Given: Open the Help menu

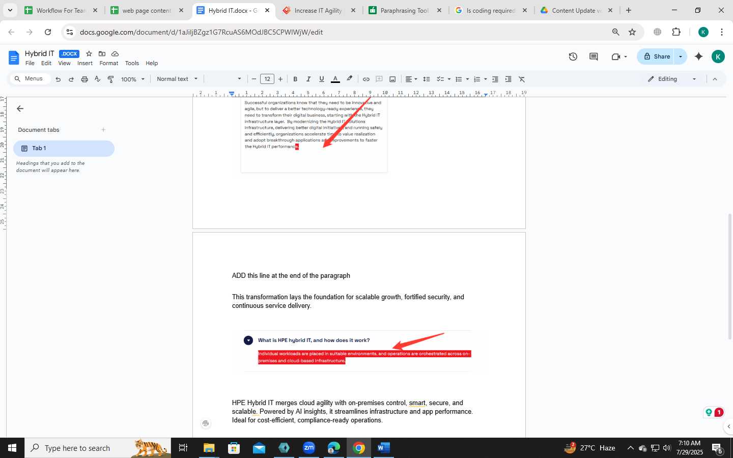Looking at the screenshot, I should [152, 63].
